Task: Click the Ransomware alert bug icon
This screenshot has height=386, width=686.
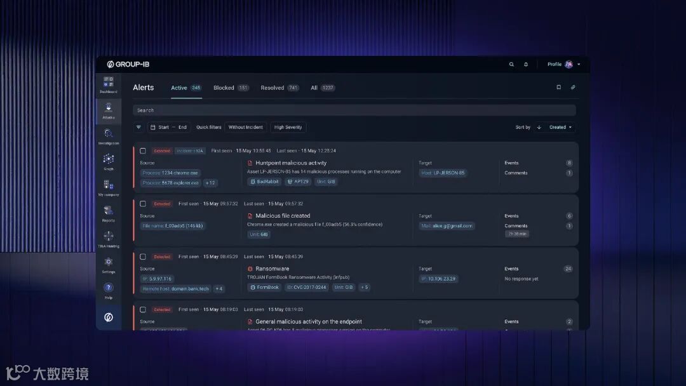Action: [x=250, y=269]
